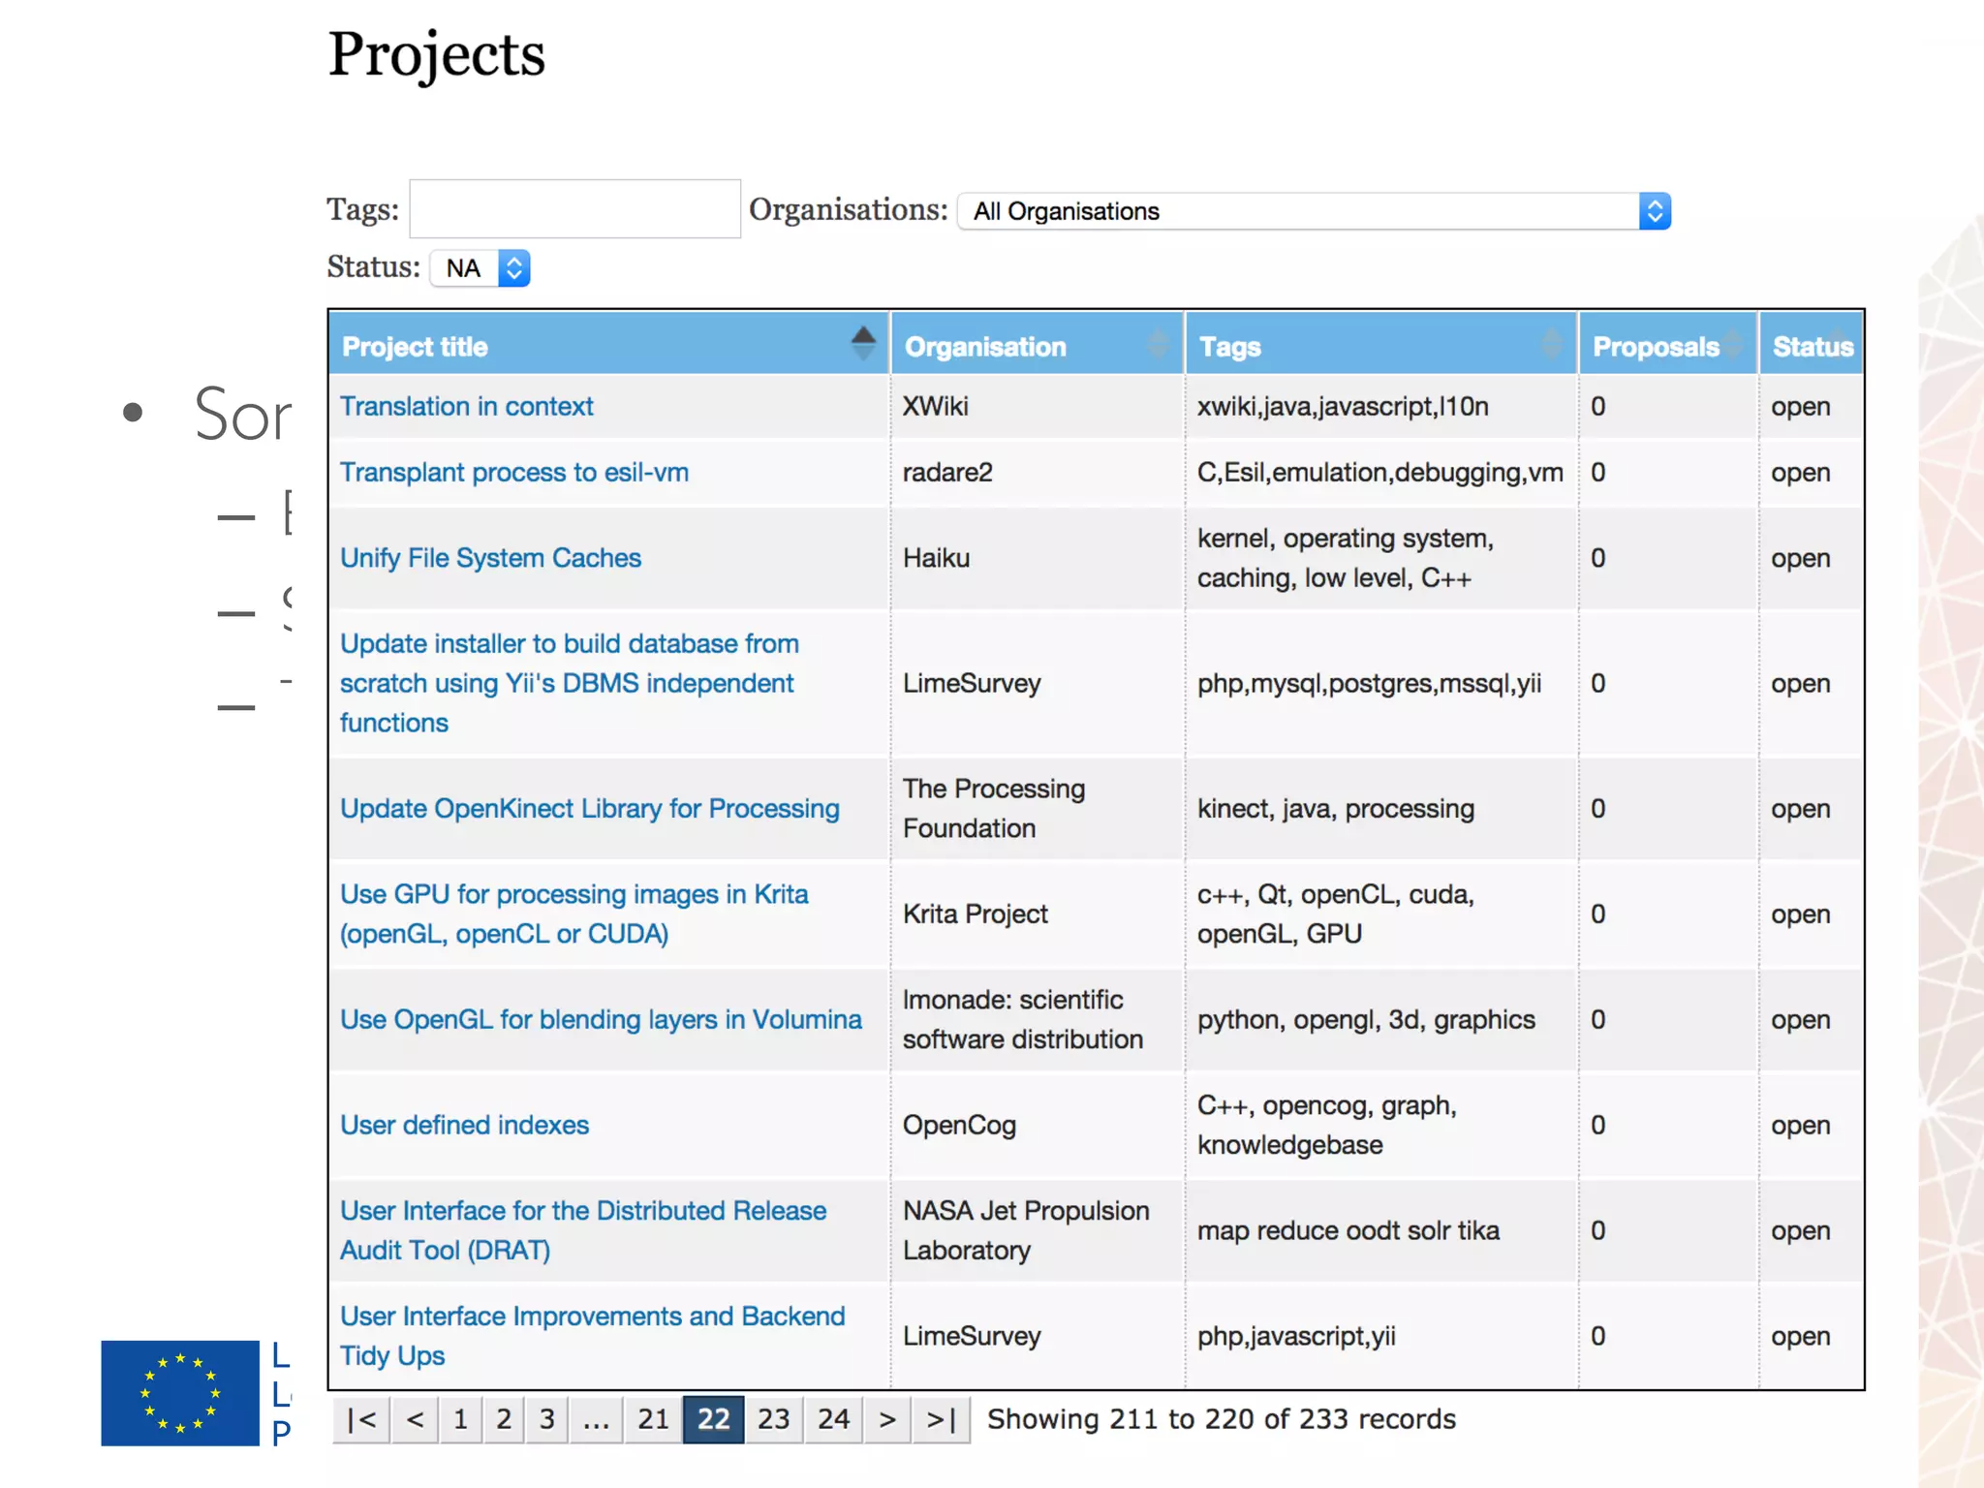Select current page 22
1984x1488 pixels.
coord(714,1419)
